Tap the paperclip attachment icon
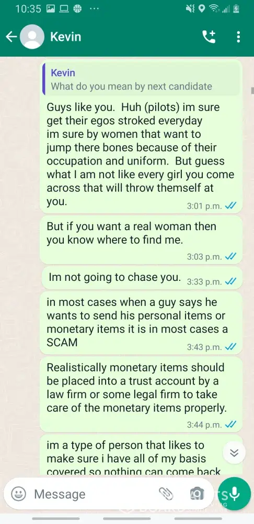Viewport: 254px width, 524px height. click(x=166, y=494)
